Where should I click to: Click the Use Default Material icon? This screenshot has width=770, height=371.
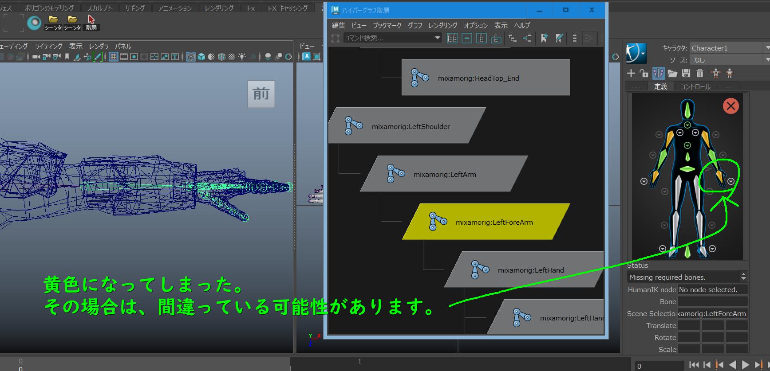(x=211, y=57)
